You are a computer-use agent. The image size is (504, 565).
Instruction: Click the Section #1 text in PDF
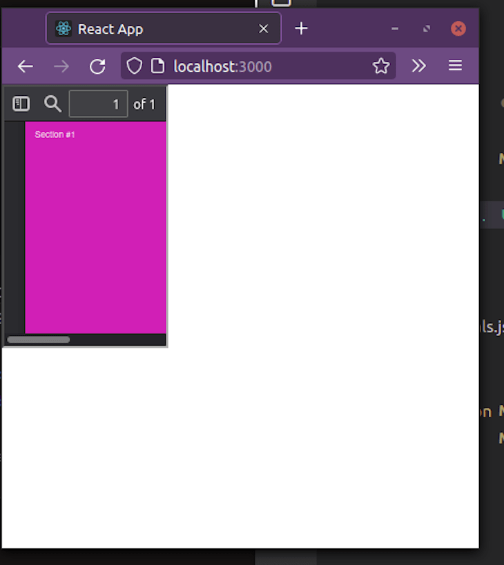point(55,135)
